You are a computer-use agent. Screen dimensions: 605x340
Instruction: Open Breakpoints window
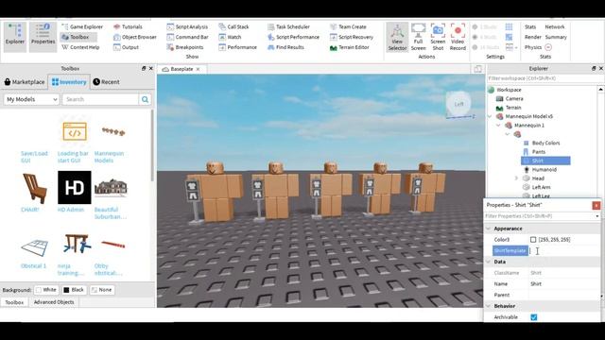pos(185,47)
